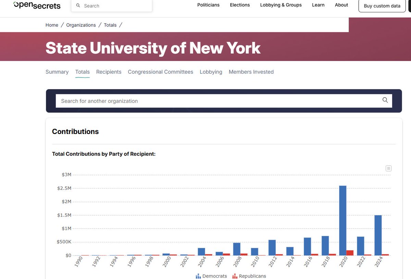The height and width of the screenshot is (279, 411).
Task: Toggle the Republicans legend series
Action: click(249, 276)
